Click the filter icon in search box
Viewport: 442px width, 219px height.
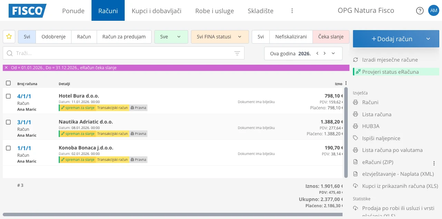pyautogui.click(x=237, y=53)
